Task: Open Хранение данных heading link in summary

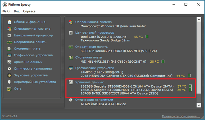Action: [89, 82]
